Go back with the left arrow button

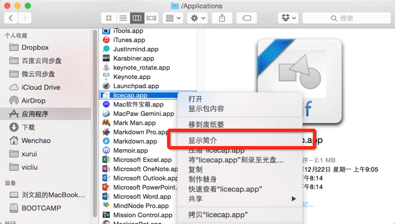pyautogui.click(x=11, y=18)
